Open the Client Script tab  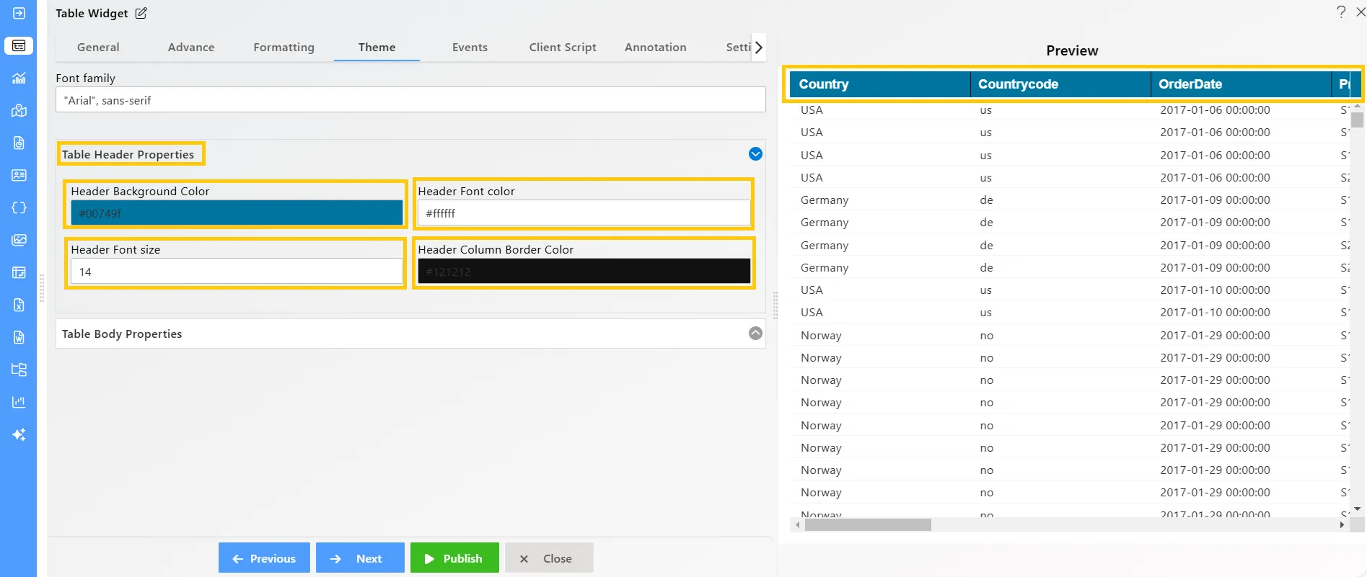point(563,48)
